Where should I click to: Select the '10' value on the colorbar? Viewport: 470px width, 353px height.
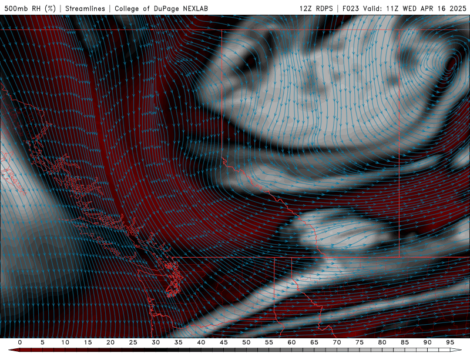point(65,342)
